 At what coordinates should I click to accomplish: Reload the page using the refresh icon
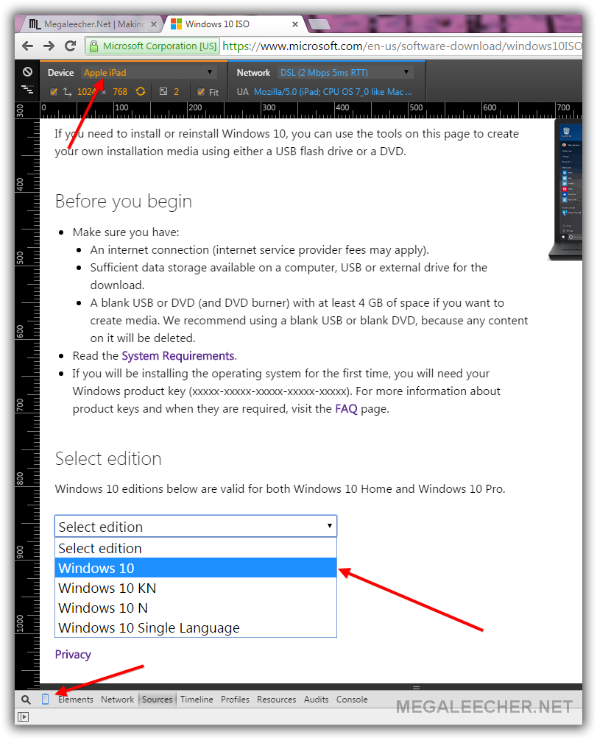click(x=71, y=46)
